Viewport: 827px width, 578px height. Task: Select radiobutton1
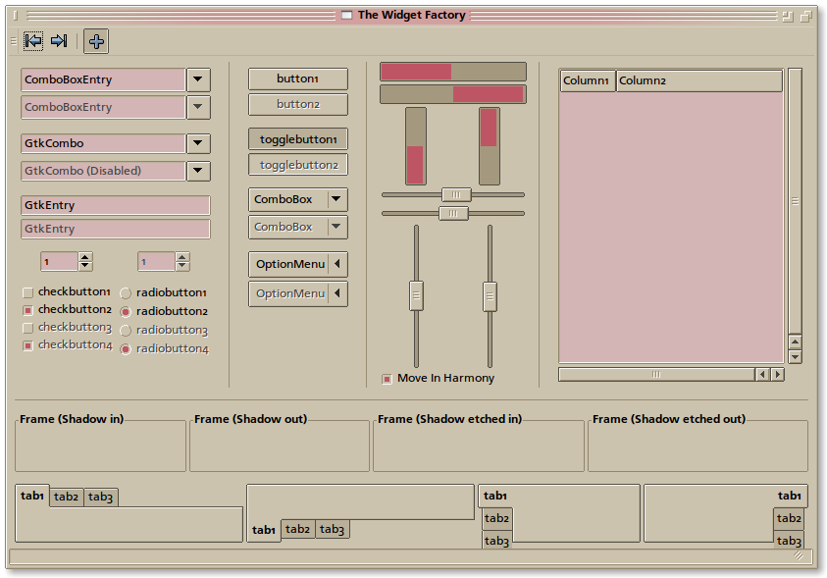click(125, 293)
